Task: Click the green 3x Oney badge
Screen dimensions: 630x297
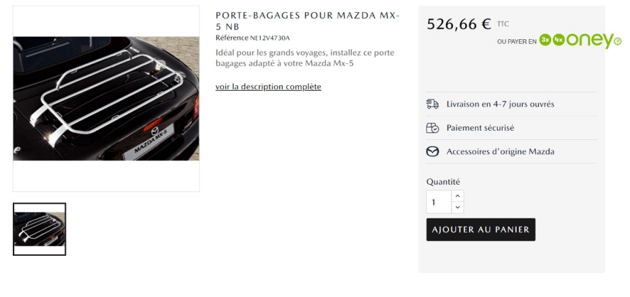Action: pos(545,40)
